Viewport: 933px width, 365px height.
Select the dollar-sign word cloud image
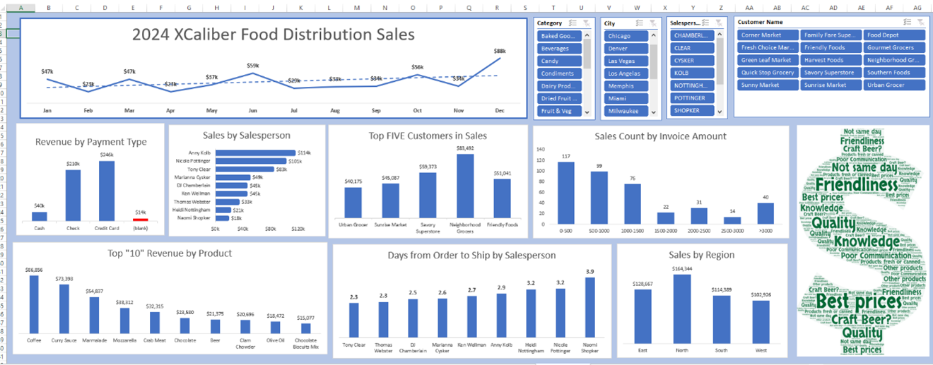coord(863,241)
